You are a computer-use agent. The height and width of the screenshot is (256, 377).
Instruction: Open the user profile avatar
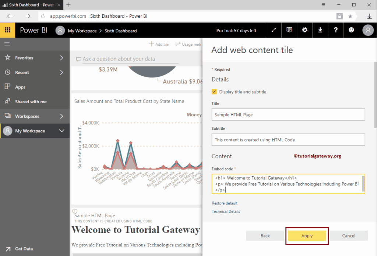pos(368,30)
